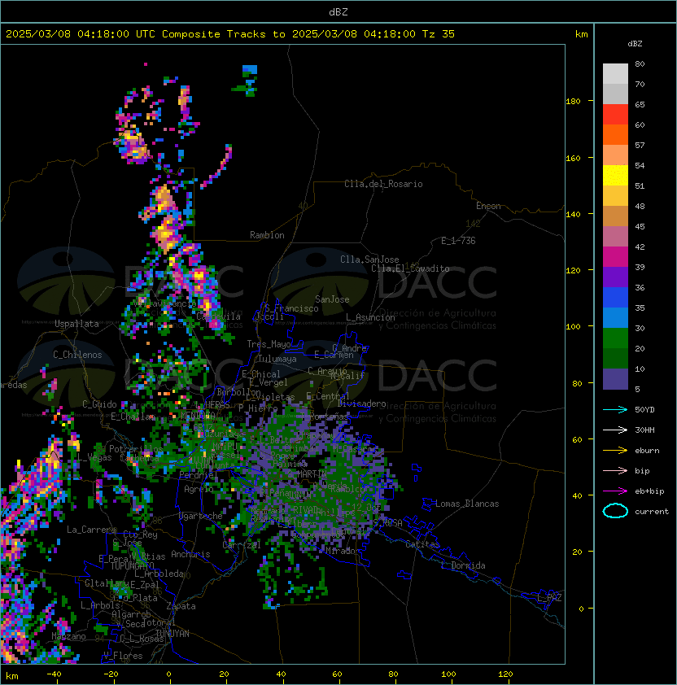Click the E_1-736 map label

458,241
